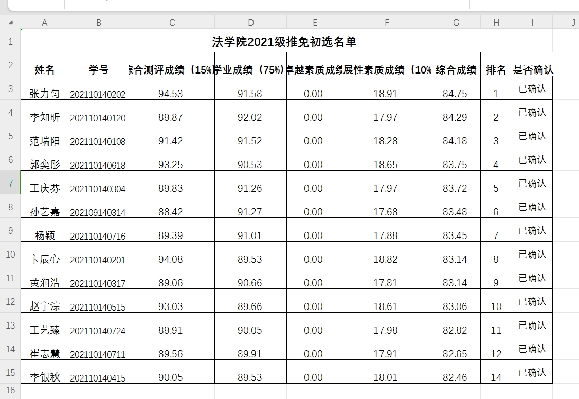Screen dimensions: 579x399
Task: Click the 是否确认 header cell
Action: coord(532,70)
